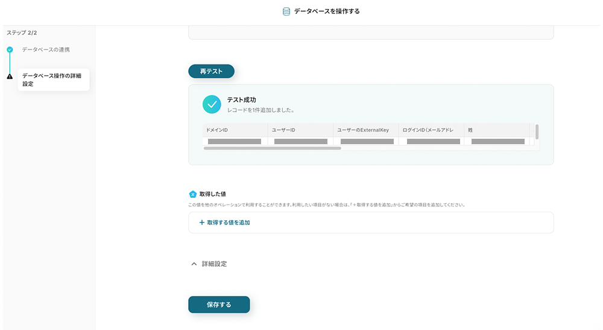Select the redacted value under ユーザーのExternalKey
The image size is (603, 330).
click(367, 142)
